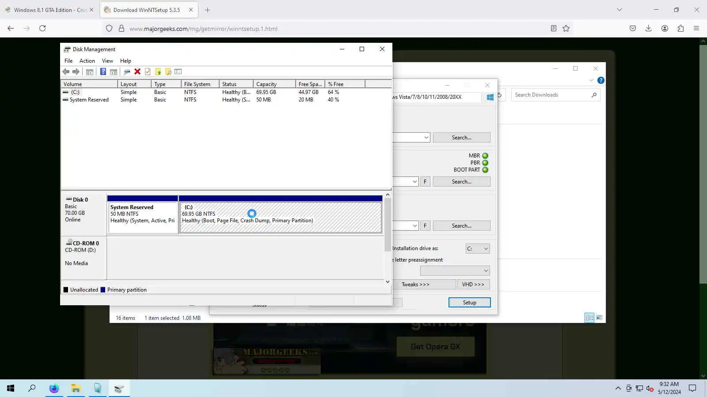707x397 pixels.
Task: Click the Windows logo icon in WinNTSetup
Action: (490, 97)
